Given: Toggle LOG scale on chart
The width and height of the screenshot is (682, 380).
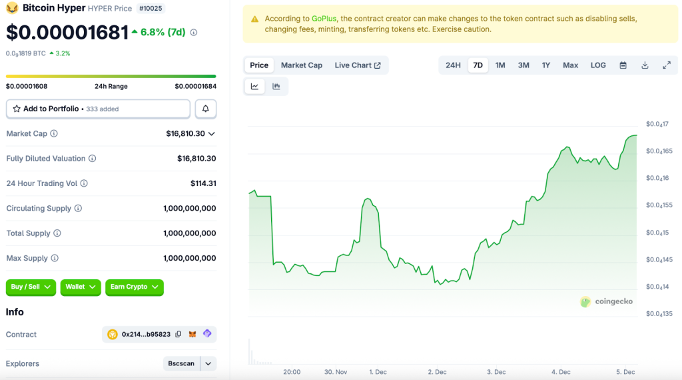Looking at the screenshot, I should point(598,65).
